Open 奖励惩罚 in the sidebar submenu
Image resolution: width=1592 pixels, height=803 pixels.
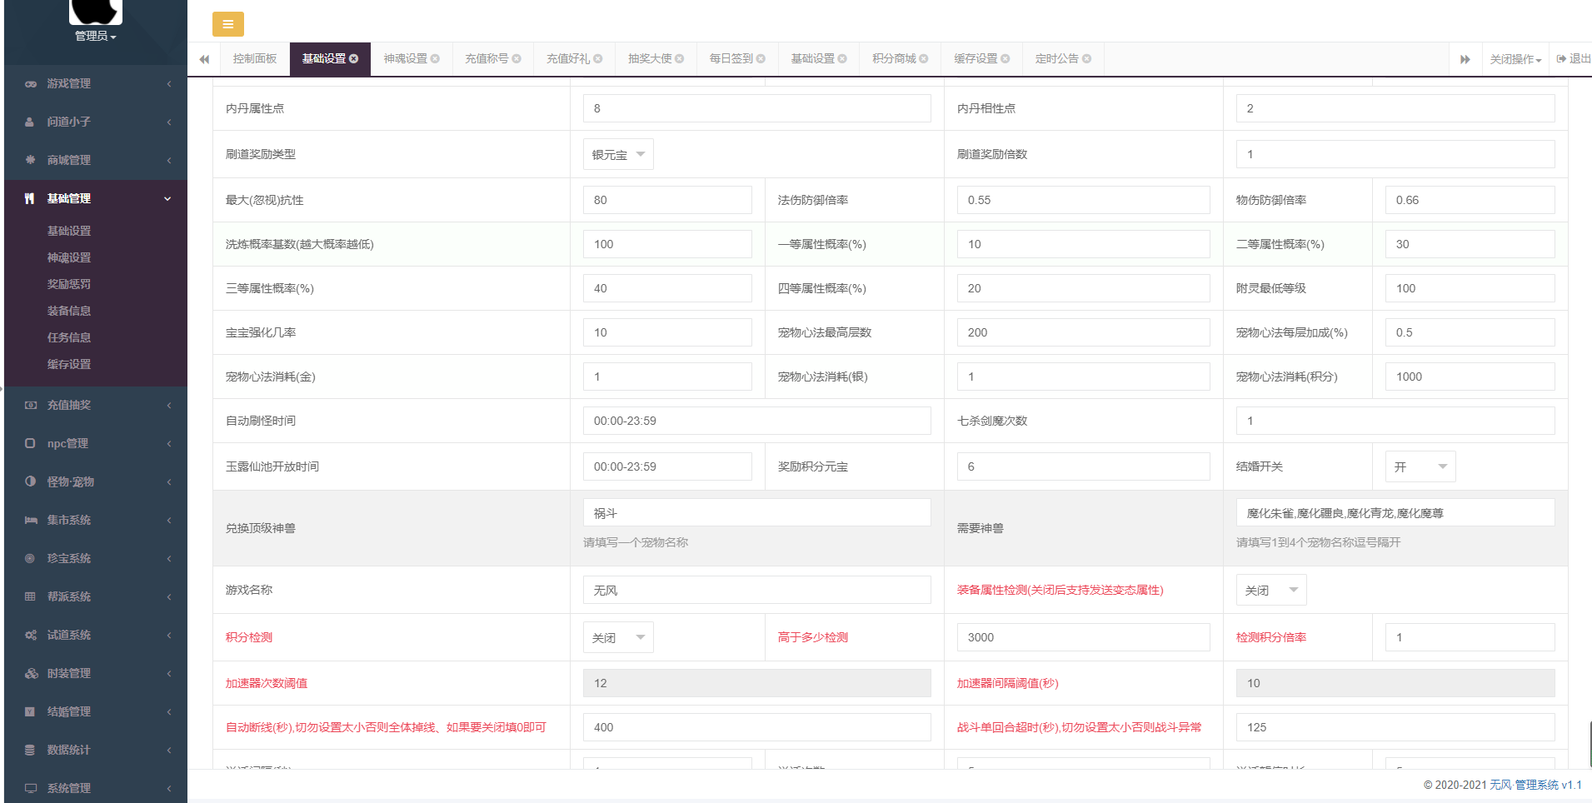69,284
